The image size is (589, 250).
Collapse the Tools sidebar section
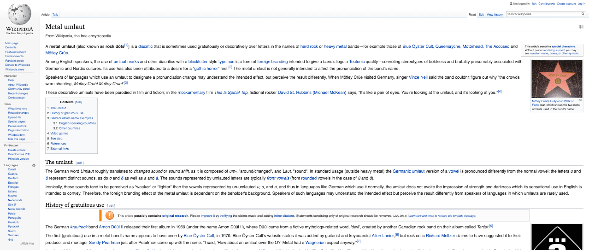pyautogui.click(x=7, y=104)
